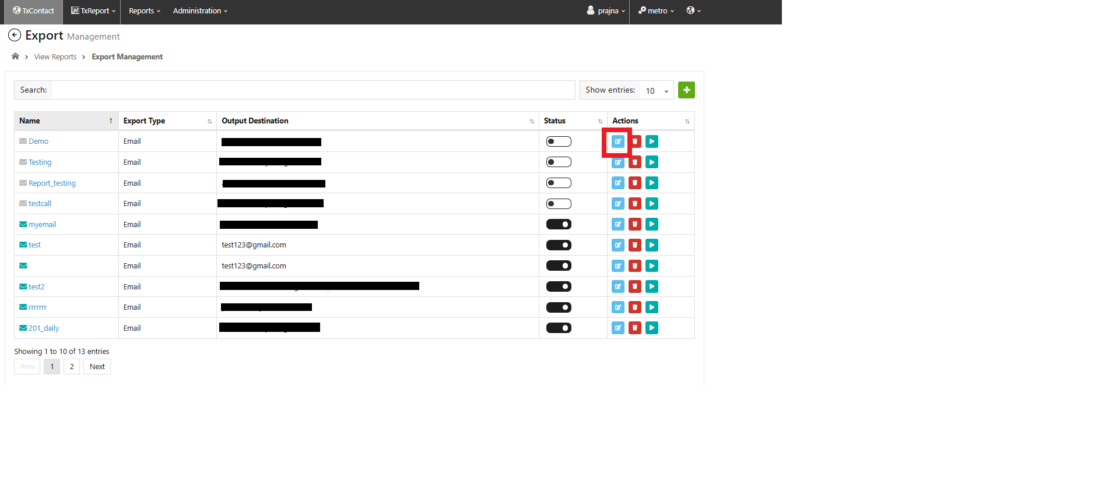Run the test2 export

coord(652,286)
